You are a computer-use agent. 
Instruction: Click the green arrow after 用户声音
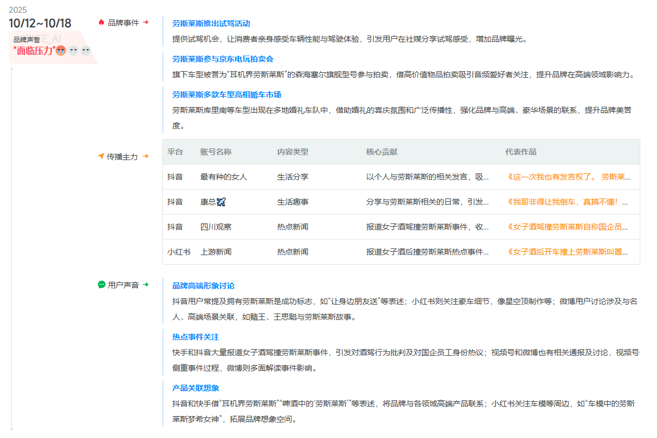click(146, 285)
